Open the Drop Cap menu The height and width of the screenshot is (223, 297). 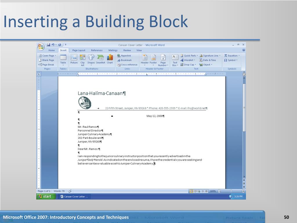pos(188,65)
